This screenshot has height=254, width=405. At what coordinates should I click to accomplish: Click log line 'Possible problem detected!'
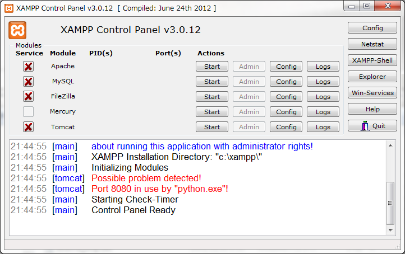pyautogui.click(x=146, y=178)
